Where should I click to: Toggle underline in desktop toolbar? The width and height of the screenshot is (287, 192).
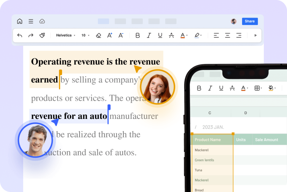160,36
